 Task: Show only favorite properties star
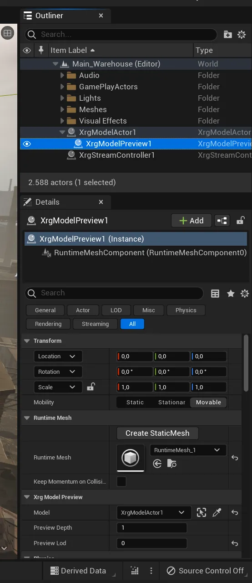(231, 294)
